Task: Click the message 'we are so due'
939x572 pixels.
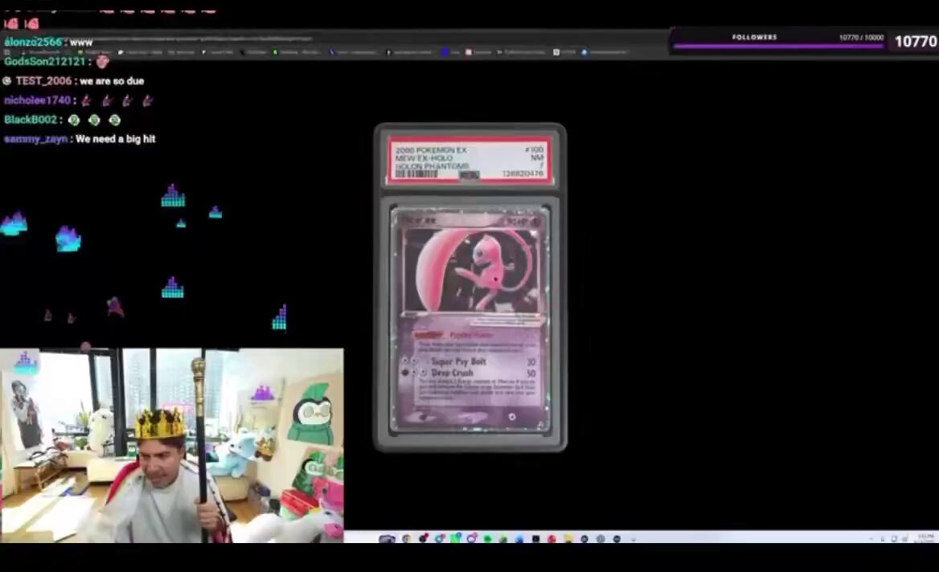Action: (112, 81)
